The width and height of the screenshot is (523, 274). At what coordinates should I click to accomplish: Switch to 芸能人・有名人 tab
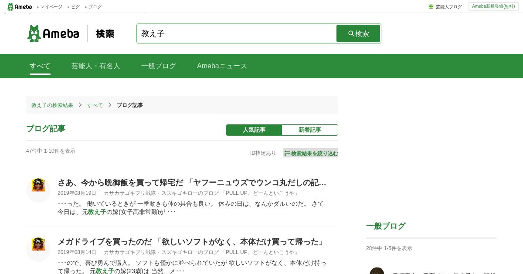coord(96,66)
